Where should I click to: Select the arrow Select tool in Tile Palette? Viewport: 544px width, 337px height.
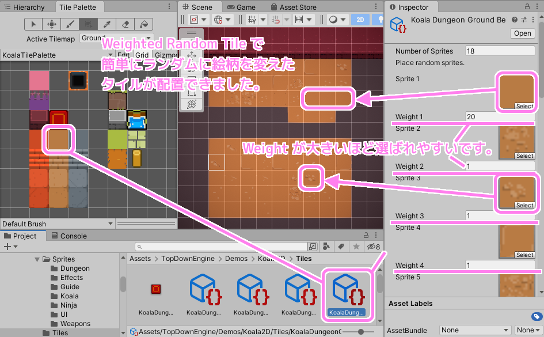[34, 25]
